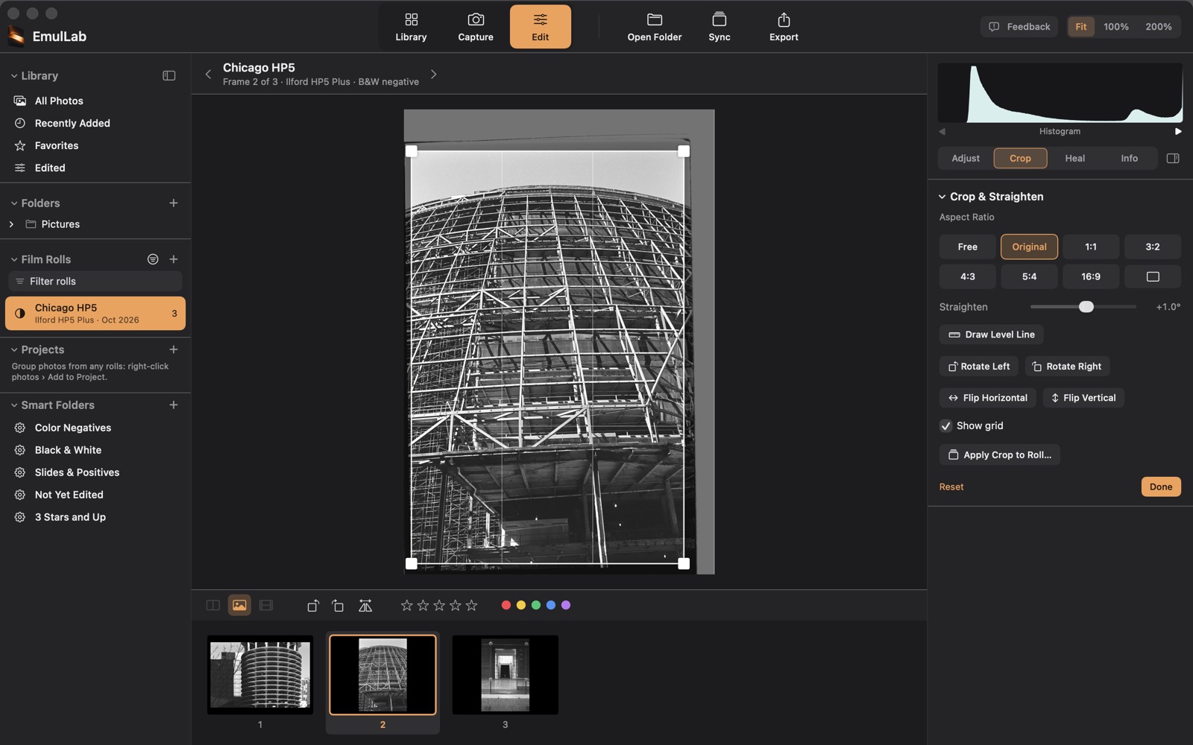Image resolution: width=1193 pixels, height=745 pixels.
Task: Click the film roll filter options icon
Action: pyautogui.click(x=153, y=259)
